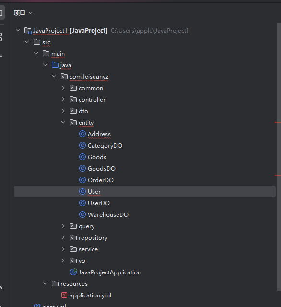281x307 pixels.
Task: Collapse the JavaProject1 root node
Action: pos(18,31)
